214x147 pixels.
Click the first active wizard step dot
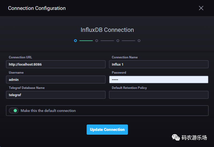pos(75,41)
